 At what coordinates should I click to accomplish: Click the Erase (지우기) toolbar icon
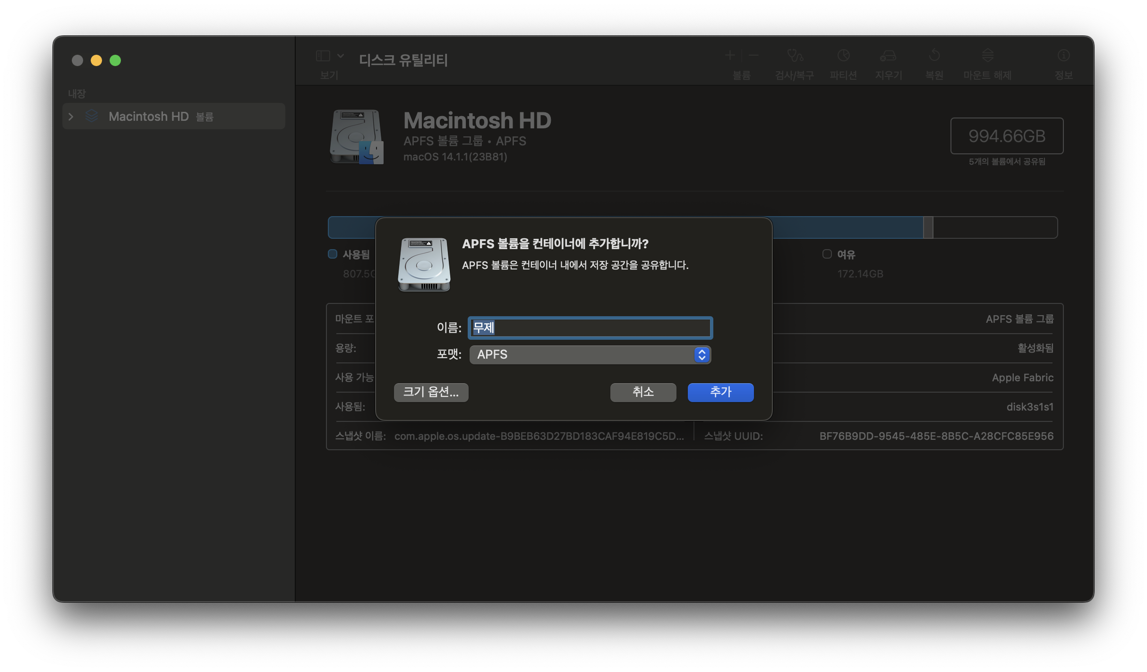pos(888,56)
